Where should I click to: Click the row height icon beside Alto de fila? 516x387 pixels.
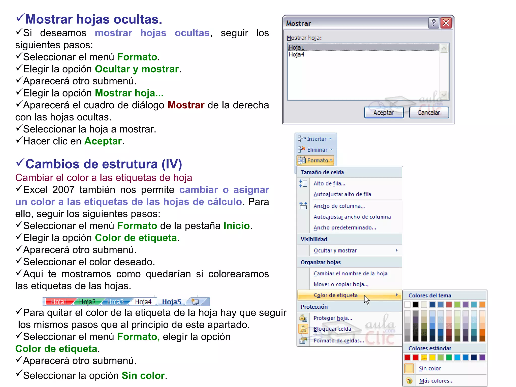[x=303, y=183]
